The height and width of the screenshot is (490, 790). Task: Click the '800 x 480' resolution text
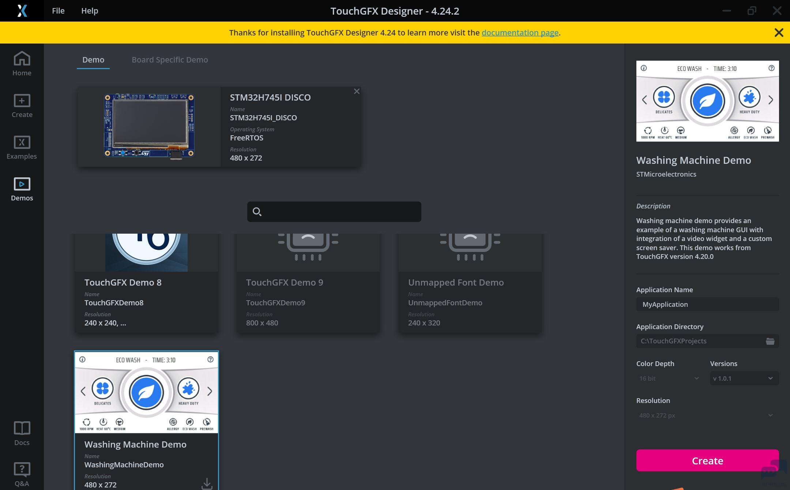[x=262, y=323]
